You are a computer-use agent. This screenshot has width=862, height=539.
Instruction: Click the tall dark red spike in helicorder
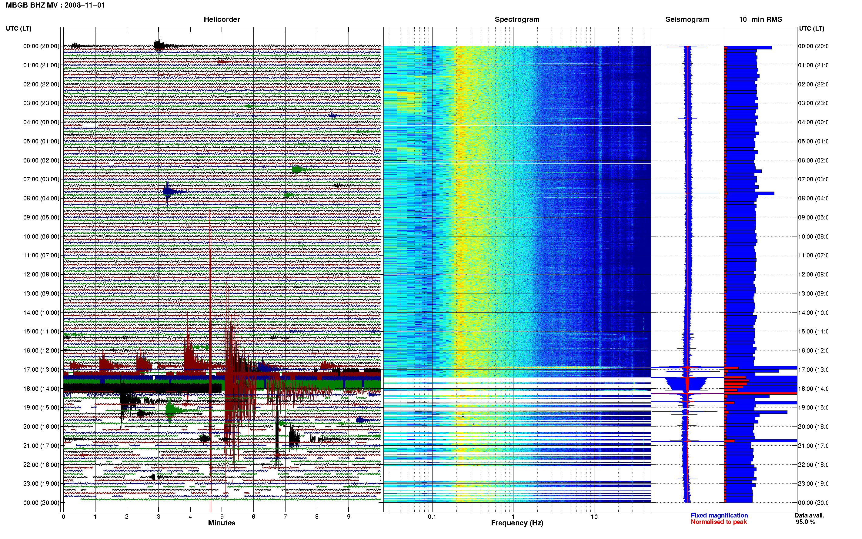point(210,360)
